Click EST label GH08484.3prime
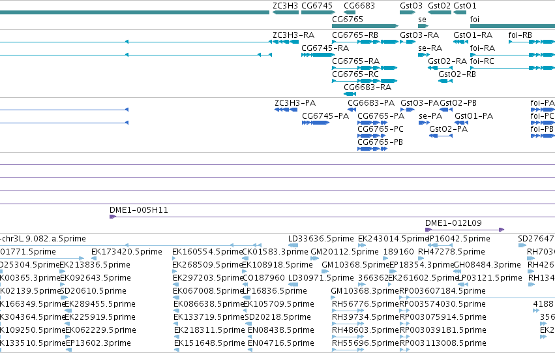Image resolution: width=555 pixels, height=353 pixels. [487, 265]
